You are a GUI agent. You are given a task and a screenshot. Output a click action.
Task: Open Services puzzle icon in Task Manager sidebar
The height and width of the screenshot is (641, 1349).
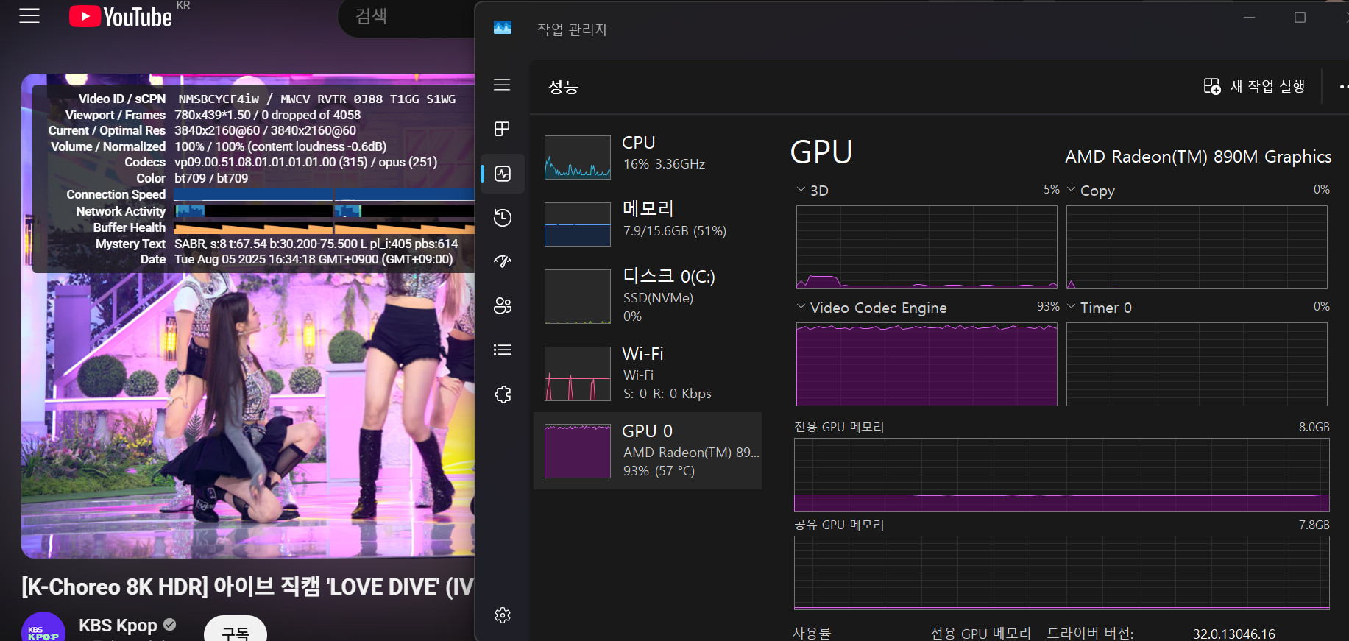(x=503, y=394)
